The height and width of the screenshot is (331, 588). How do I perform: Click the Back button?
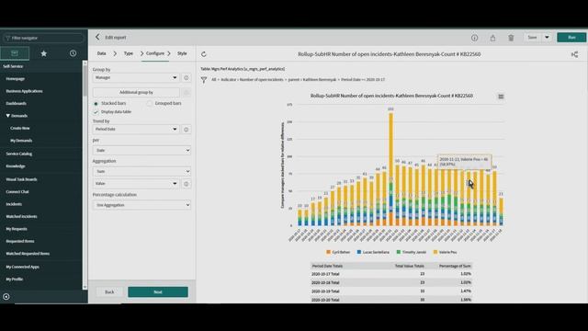pyautogui.click(x=109, y=292)
